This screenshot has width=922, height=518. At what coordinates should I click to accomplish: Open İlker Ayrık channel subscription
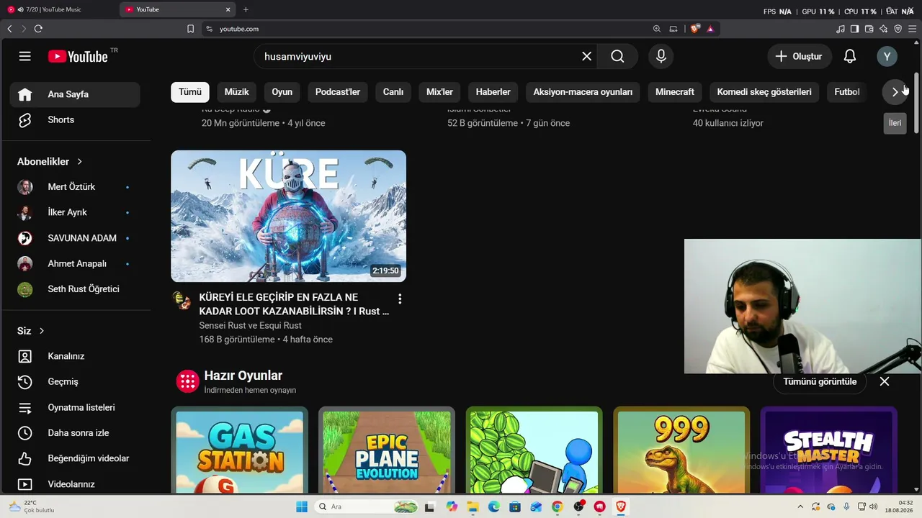click(75, 212)
